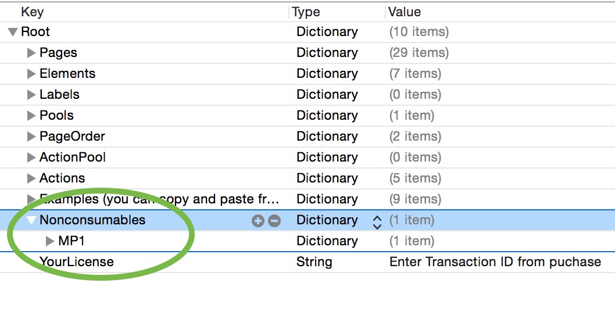Expand the Elements dictionary
The width and height of the screenshot is (615, 315).
(32, 74)
